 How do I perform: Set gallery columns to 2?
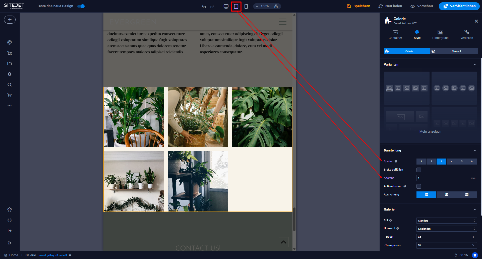click(432, 162)
